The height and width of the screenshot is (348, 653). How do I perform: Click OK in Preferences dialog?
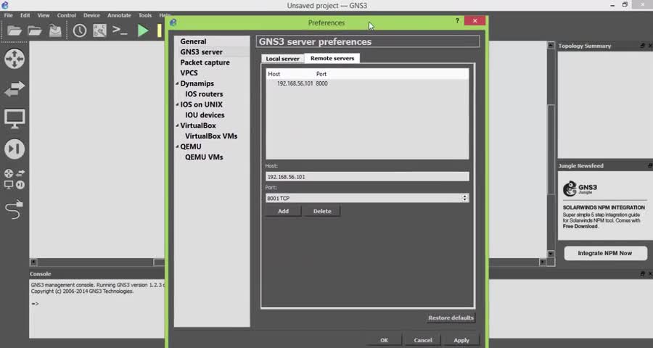(x=384, y=340)
